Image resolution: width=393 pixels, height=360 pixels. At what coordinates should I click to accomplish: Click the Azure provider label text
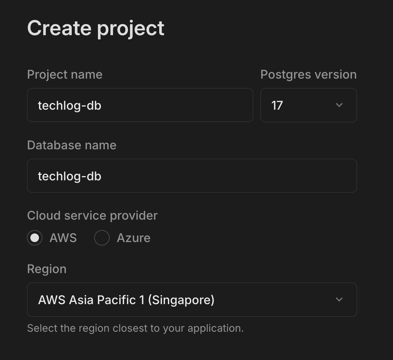pyautogui.click(x=133, y=238)
